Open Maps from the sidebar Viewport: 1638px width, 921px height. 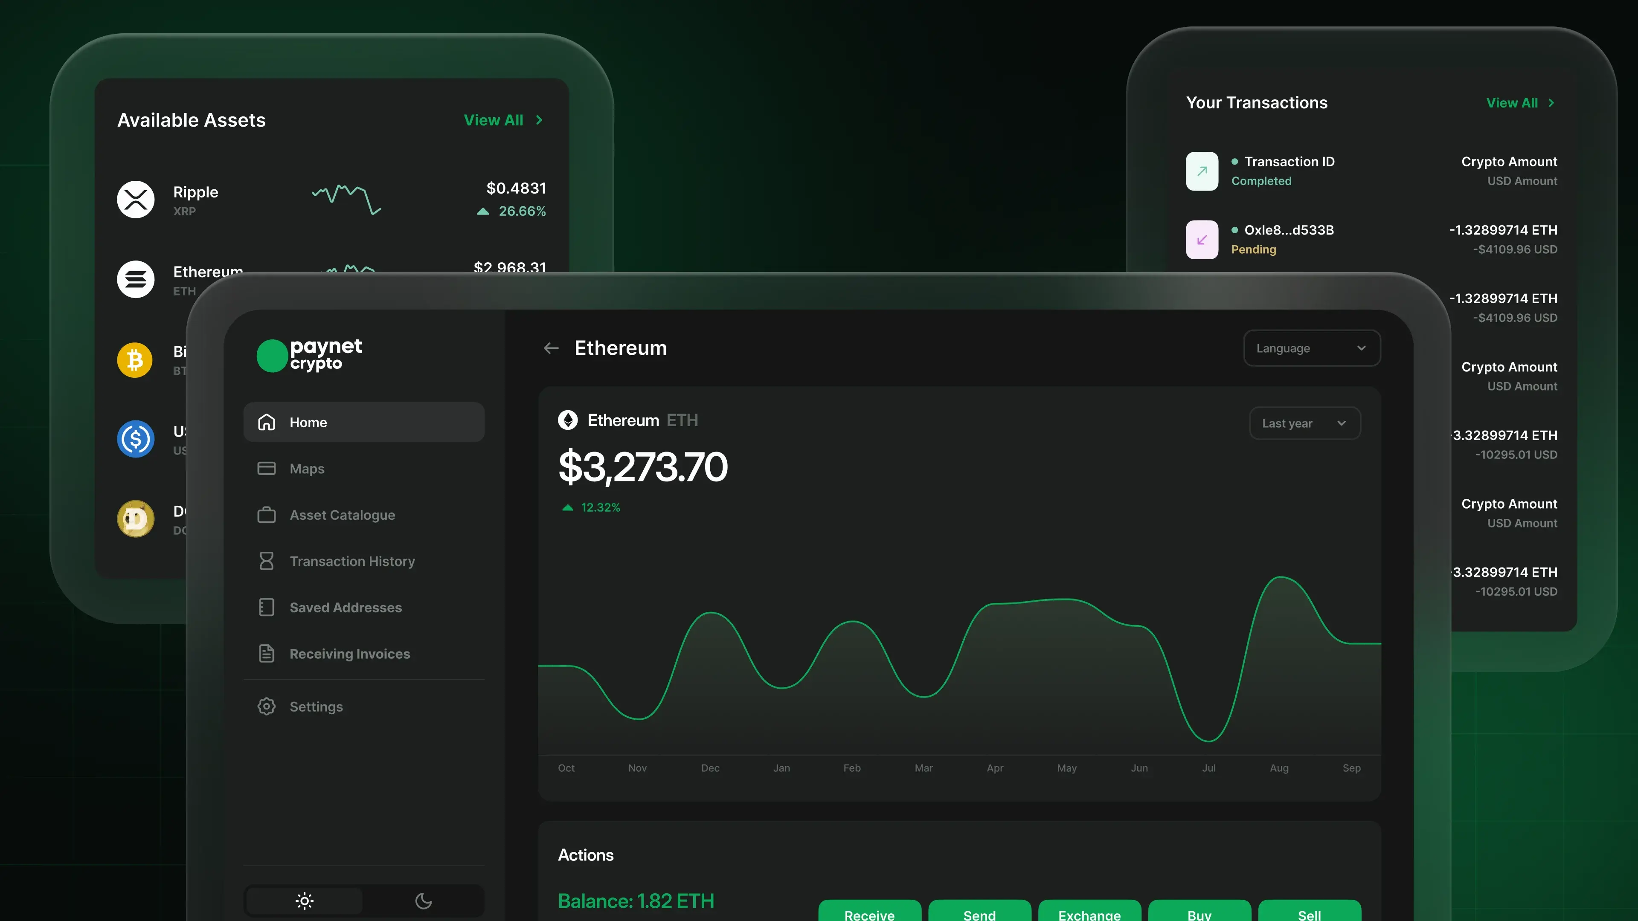364,469
